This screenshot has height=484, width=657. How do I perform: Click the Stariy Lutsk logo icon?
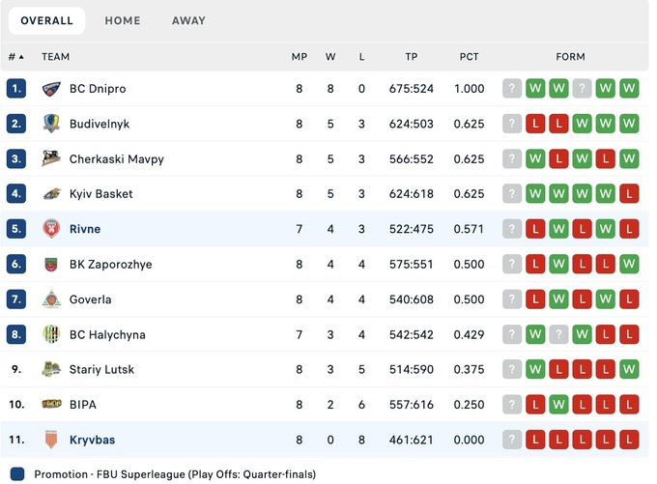51,370
